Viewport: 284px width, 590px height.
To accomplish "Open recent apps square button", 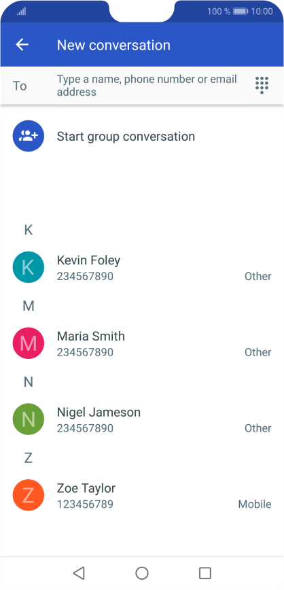I will pyautogui.click(x=205, y=573).
